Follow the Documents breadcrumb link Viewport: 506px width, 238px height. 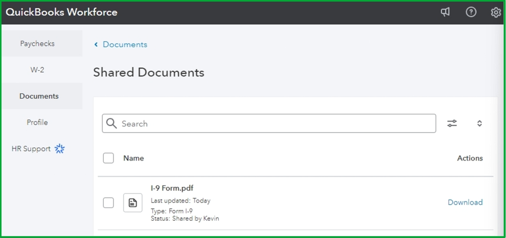[x=125, y=45]
